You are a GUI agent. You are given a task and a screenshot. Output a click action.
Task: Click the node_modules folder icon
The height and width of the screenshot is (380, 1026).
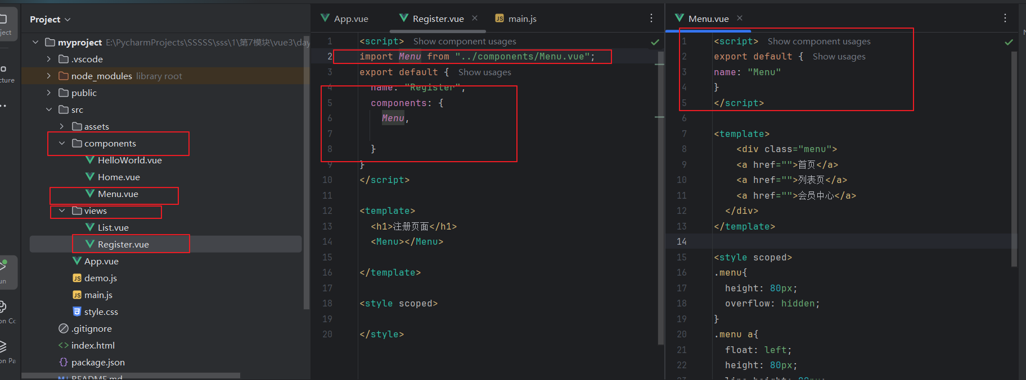[64, 76]
